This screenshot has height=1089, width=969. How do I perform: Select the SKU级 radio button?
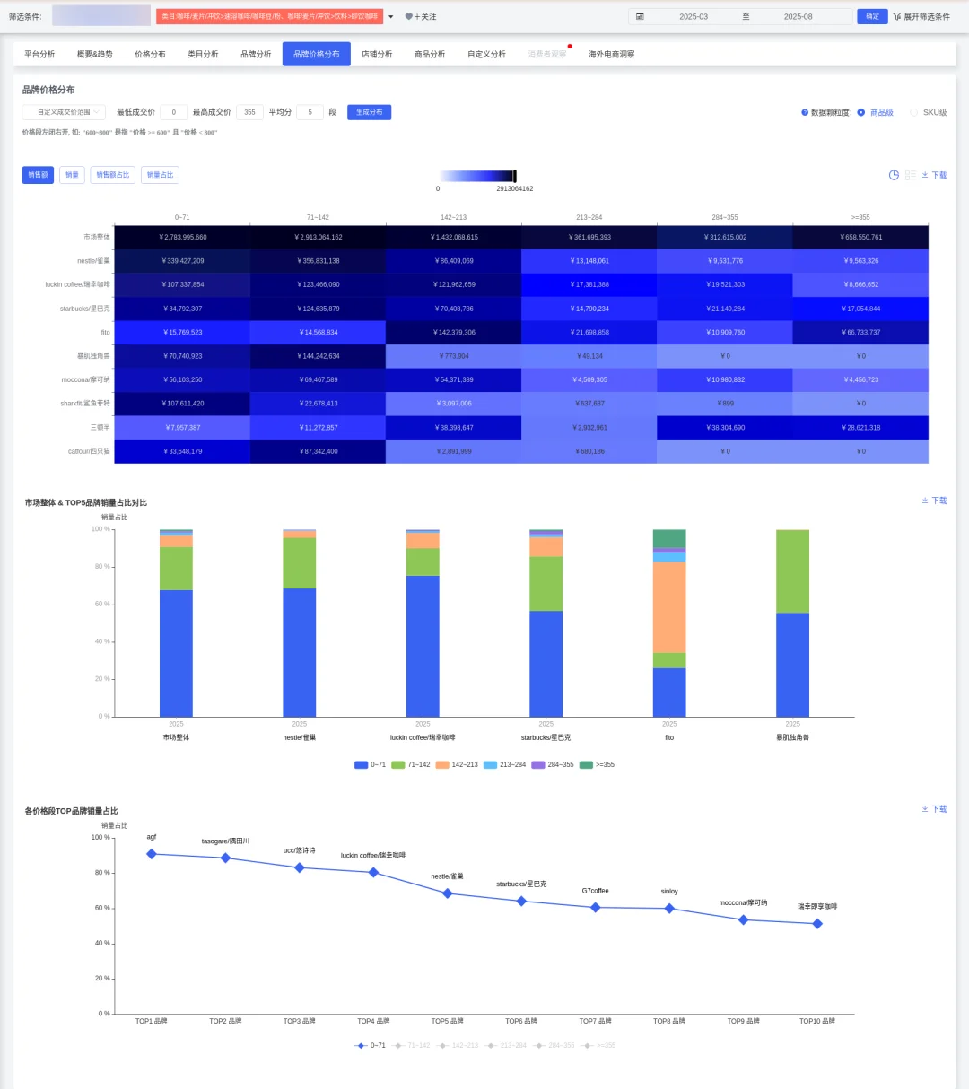click(x=913, y=113)
